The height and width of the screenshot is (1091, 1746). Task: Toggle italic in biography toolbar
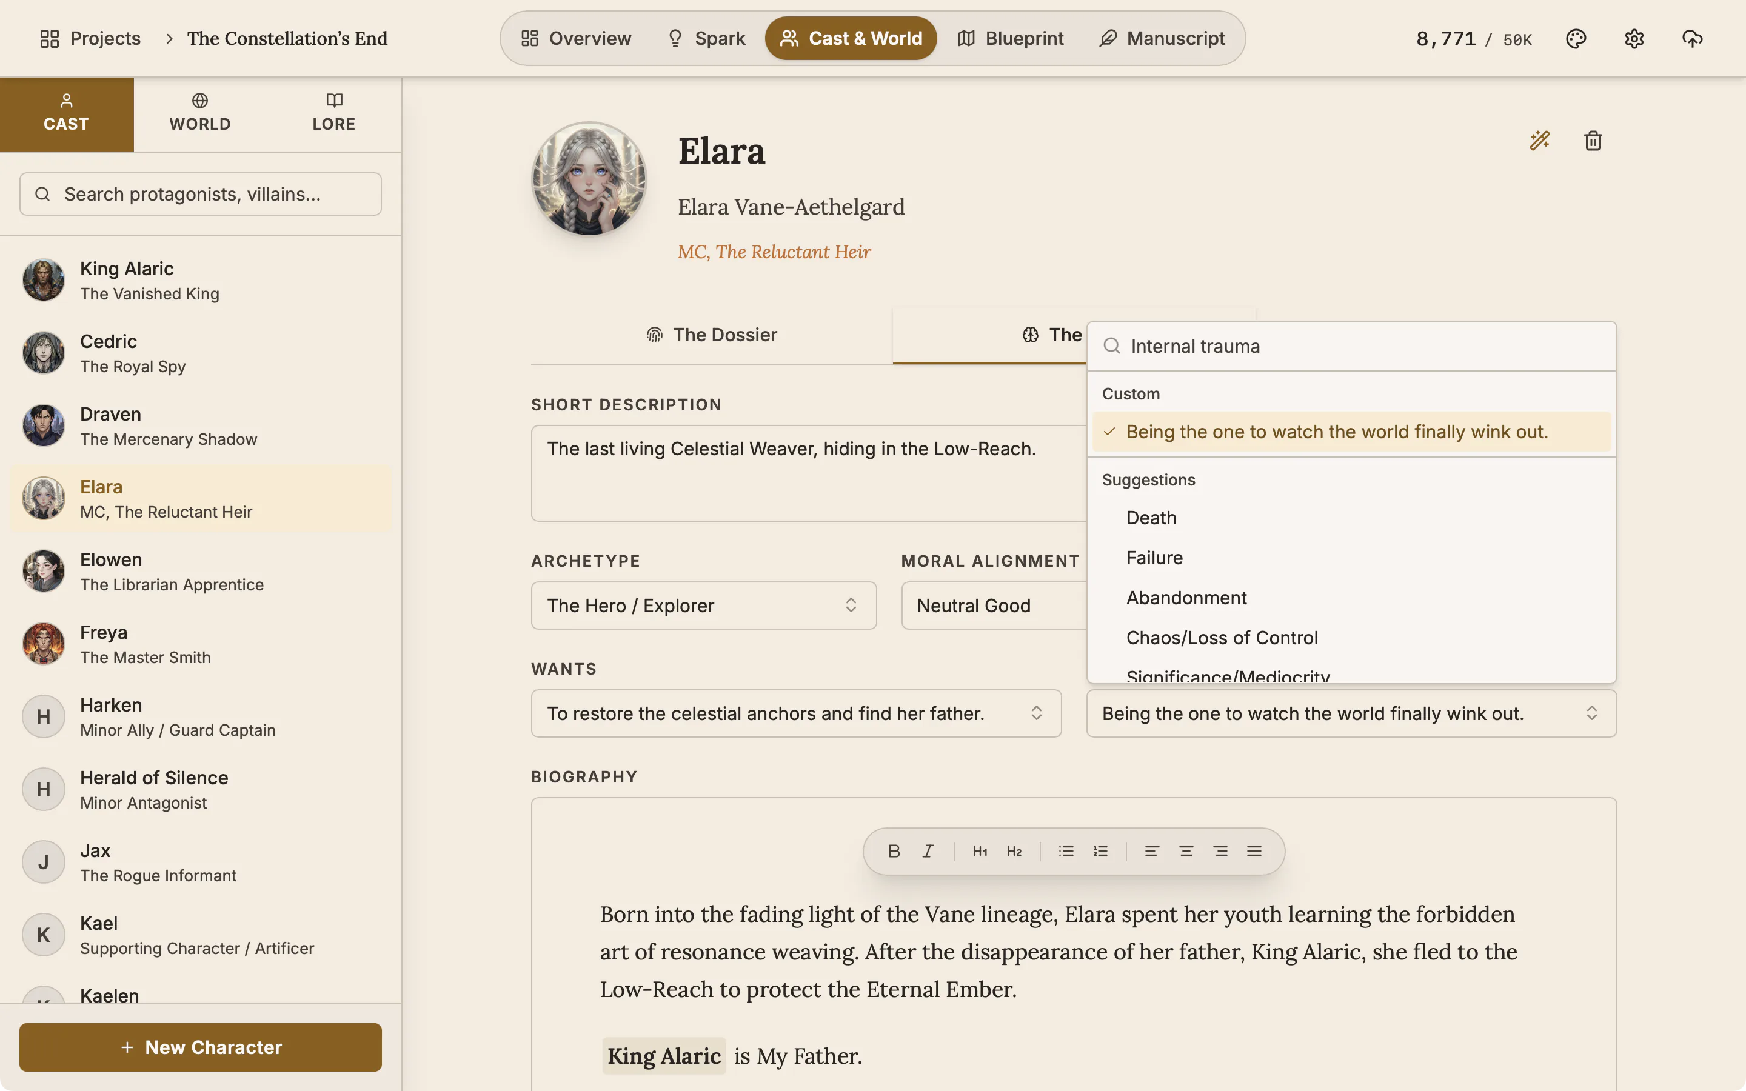click(x=928, y=851)
